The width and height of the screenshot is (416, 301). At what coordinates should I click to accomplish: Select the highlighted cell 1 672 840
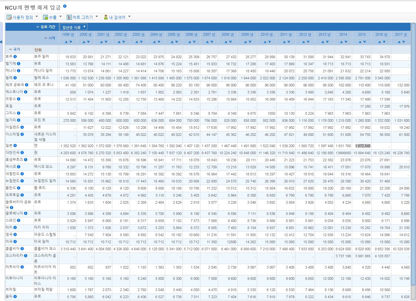point(362,146)
